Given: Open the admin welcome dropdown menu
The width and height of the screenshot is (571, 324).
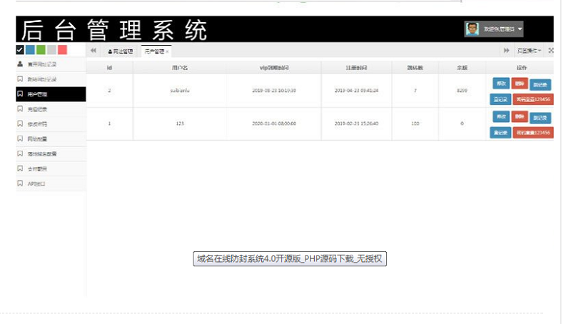Looking at the screenshot, I should pos(520,30).
